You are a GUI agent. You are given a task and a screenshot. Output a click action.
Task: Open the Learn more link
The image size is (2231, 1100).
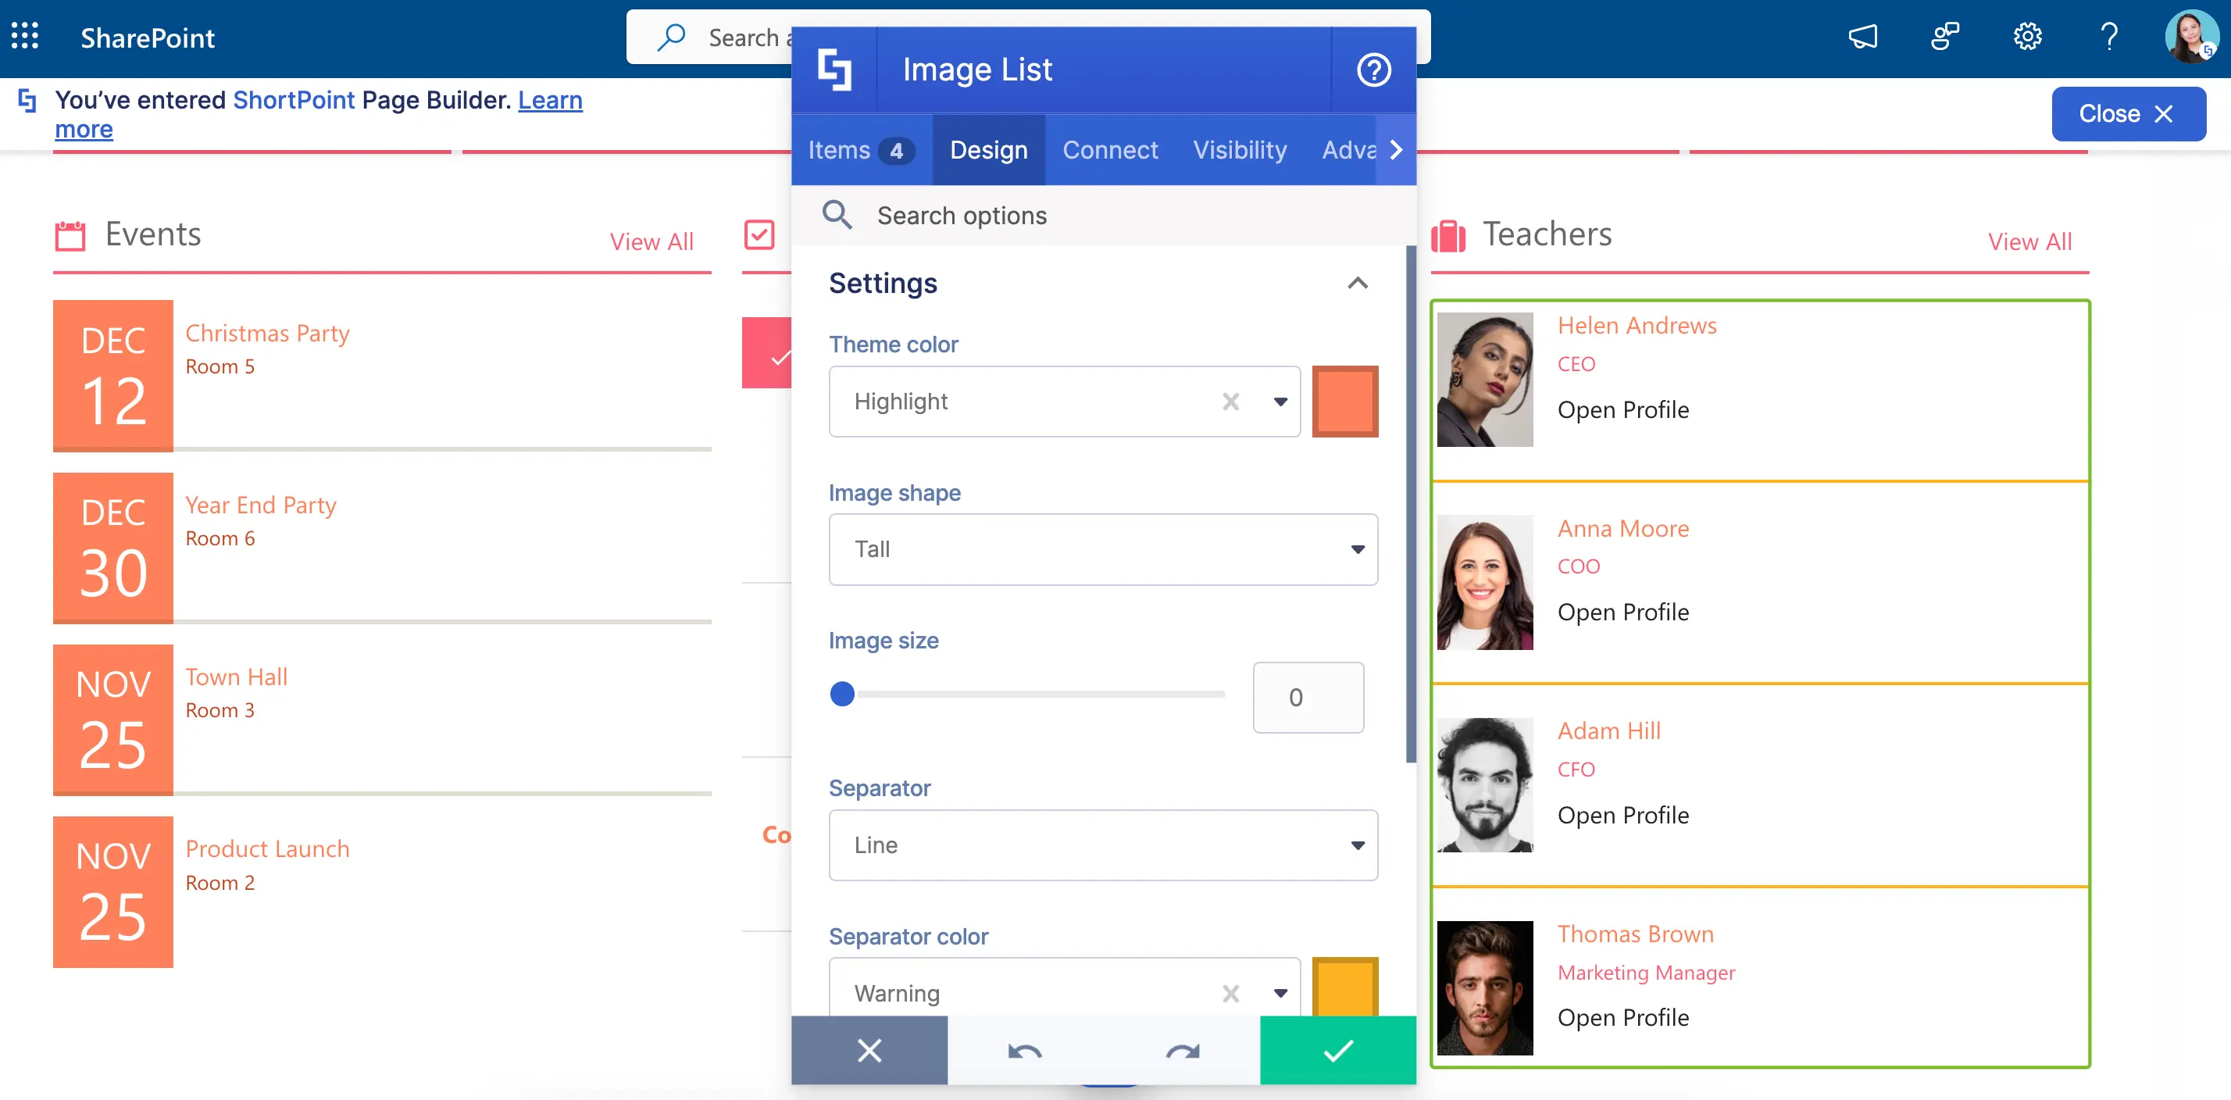coord(549,101)
